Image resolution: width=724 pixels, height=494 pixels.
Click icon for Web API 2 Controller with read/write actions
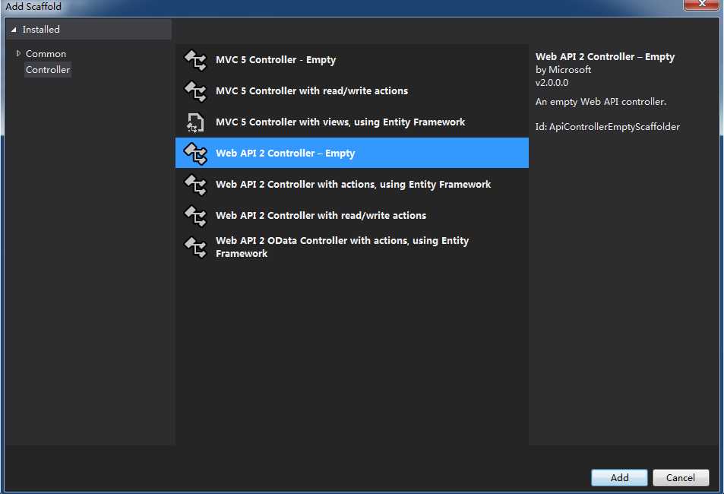coord(195,216)
